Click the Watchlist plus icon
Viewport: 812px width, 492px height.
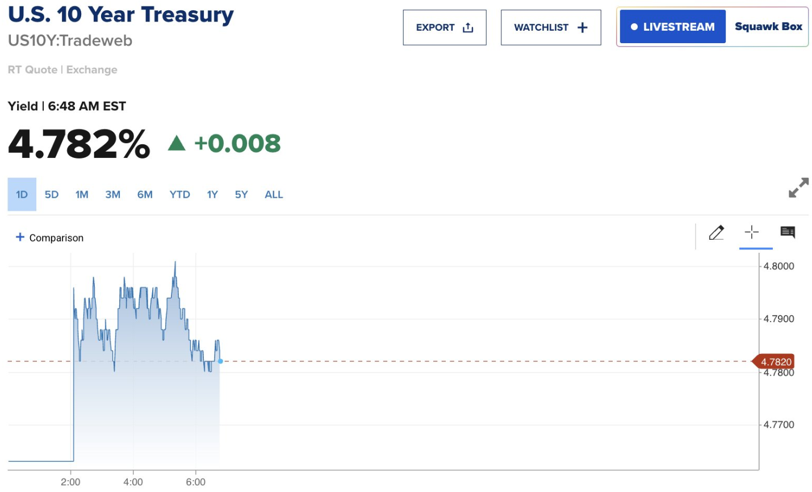coord(583,28)
